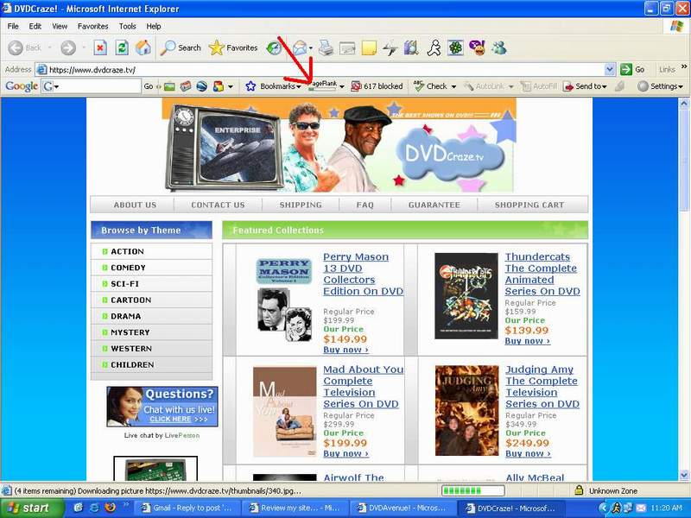Click the ABC spell Check button
The image size is (691, 518).
pyautogui.click(x=430, y=86)
